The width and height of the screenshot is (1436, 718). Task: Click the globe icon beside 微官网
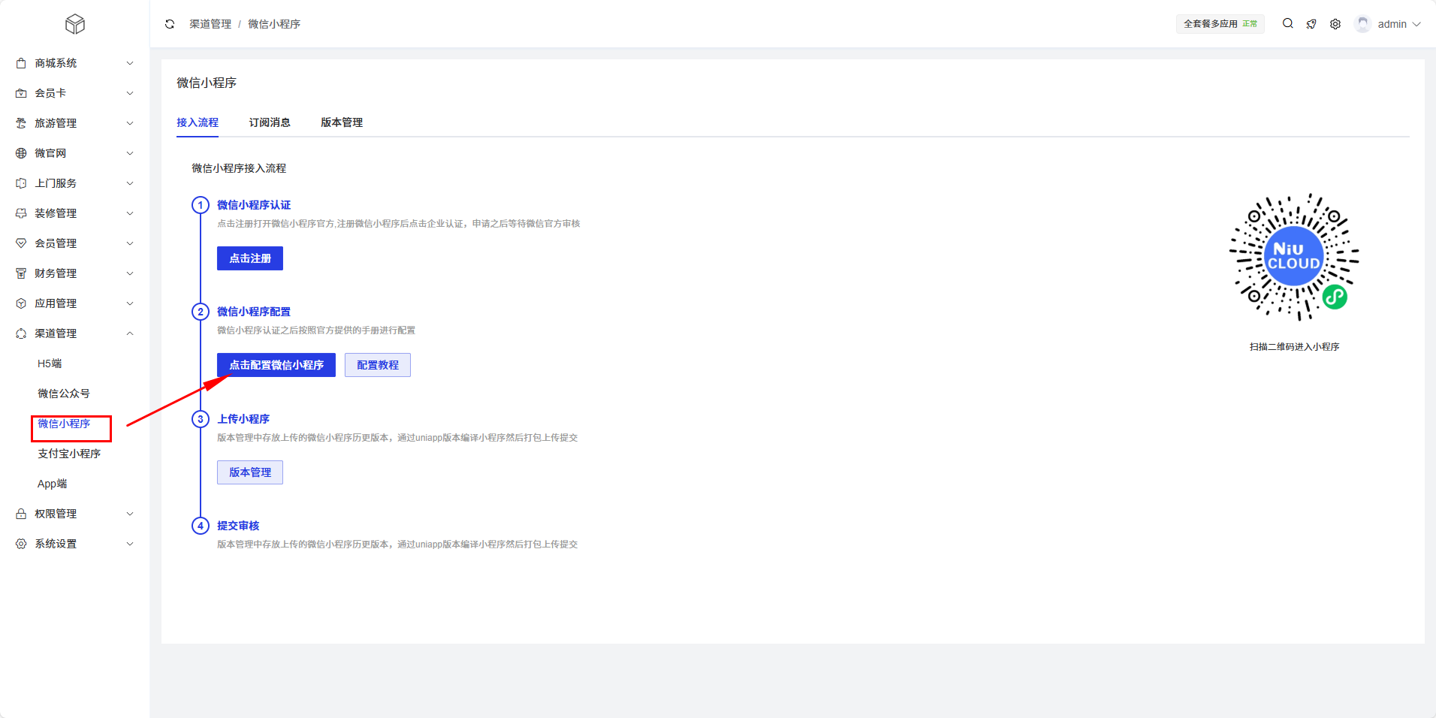click(x=21, y=153)
